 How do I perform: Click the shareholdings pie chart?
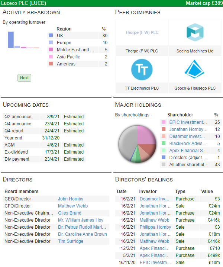pos(137,144)
